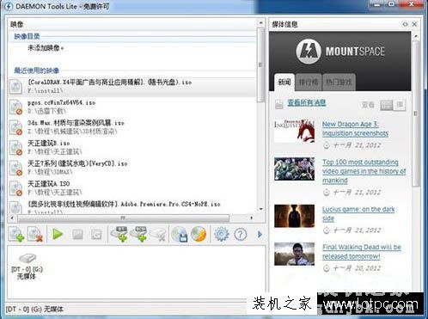
Task: Select the Adobe Premiere Pro CS4 iso image
Action: pyautogui.click(x=132, y=207)
